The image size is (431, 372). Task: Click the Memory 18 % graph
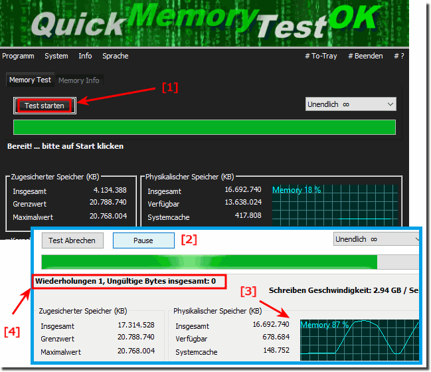point(335,205)
